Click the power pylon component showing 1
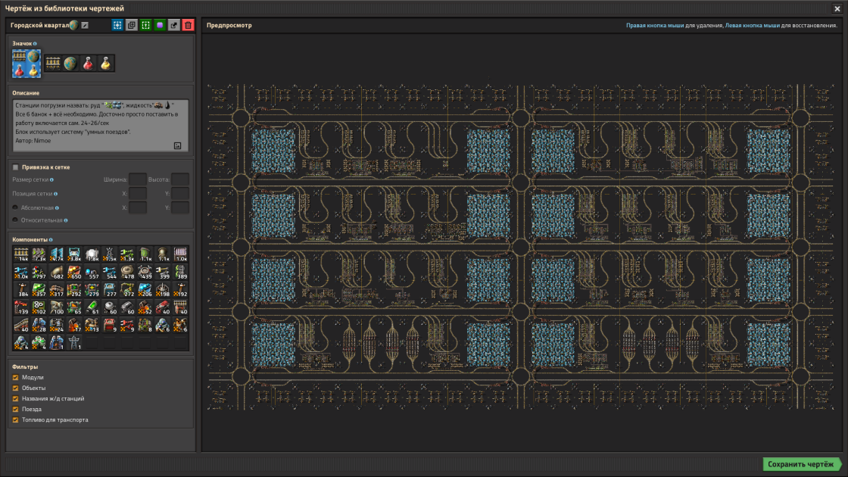 coord(74,343)
